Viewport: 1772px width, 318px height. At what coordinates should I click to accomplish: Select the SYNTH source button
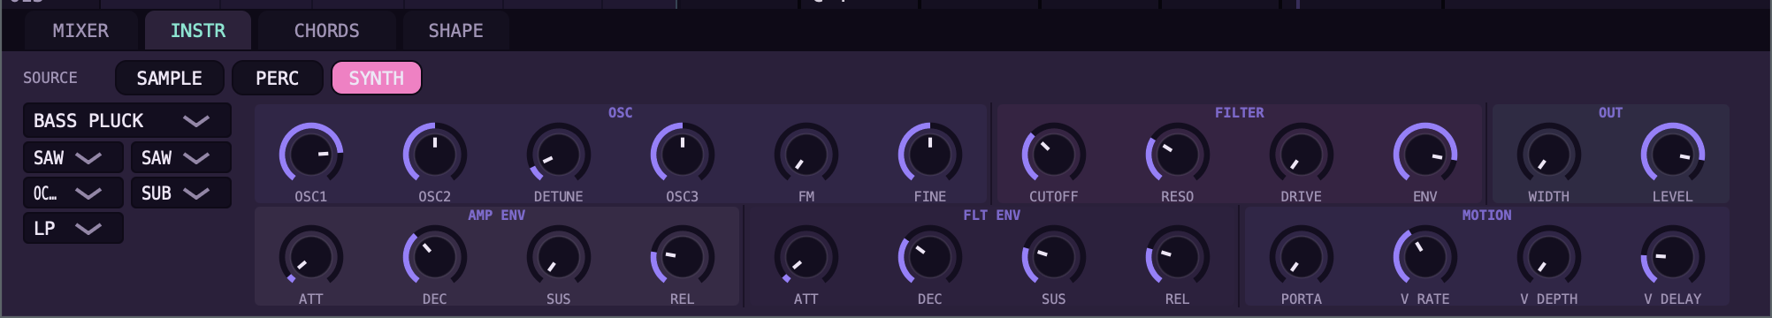[x=377, y=78]
